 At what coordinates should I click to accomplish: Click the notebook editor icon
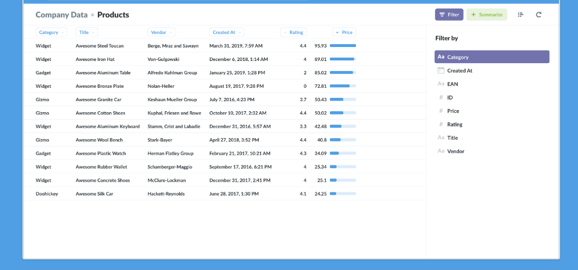(x=520, y=15)
